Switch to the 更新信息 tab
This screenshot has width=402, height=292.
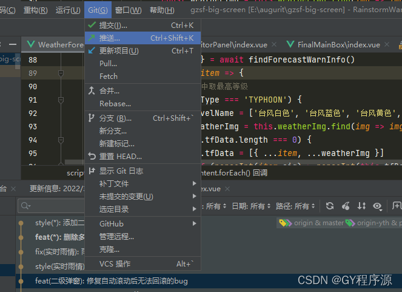tap(57, 189)
